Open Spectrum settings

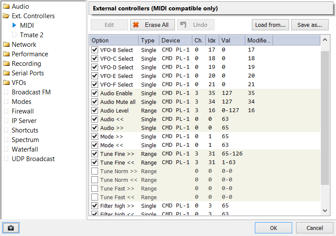pos(25,140)
